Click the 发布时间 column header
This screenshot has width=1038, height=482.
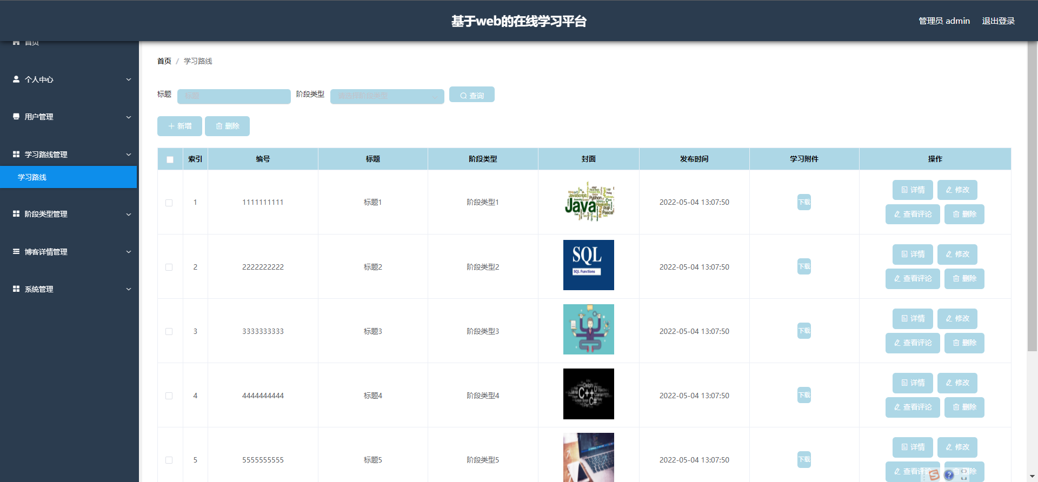pyautogui.click(x=694, y=159)
